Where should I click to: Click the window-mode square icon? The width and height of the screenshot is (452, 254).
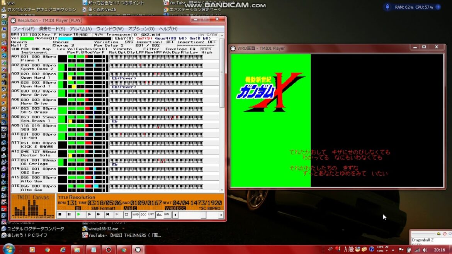(127, 214)
